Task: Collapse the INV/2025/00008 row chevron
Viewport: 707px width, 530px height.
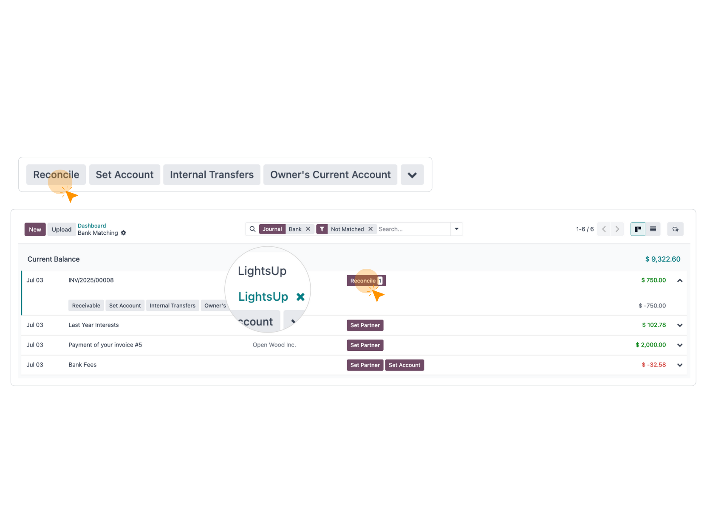Action: pos(679,280)
